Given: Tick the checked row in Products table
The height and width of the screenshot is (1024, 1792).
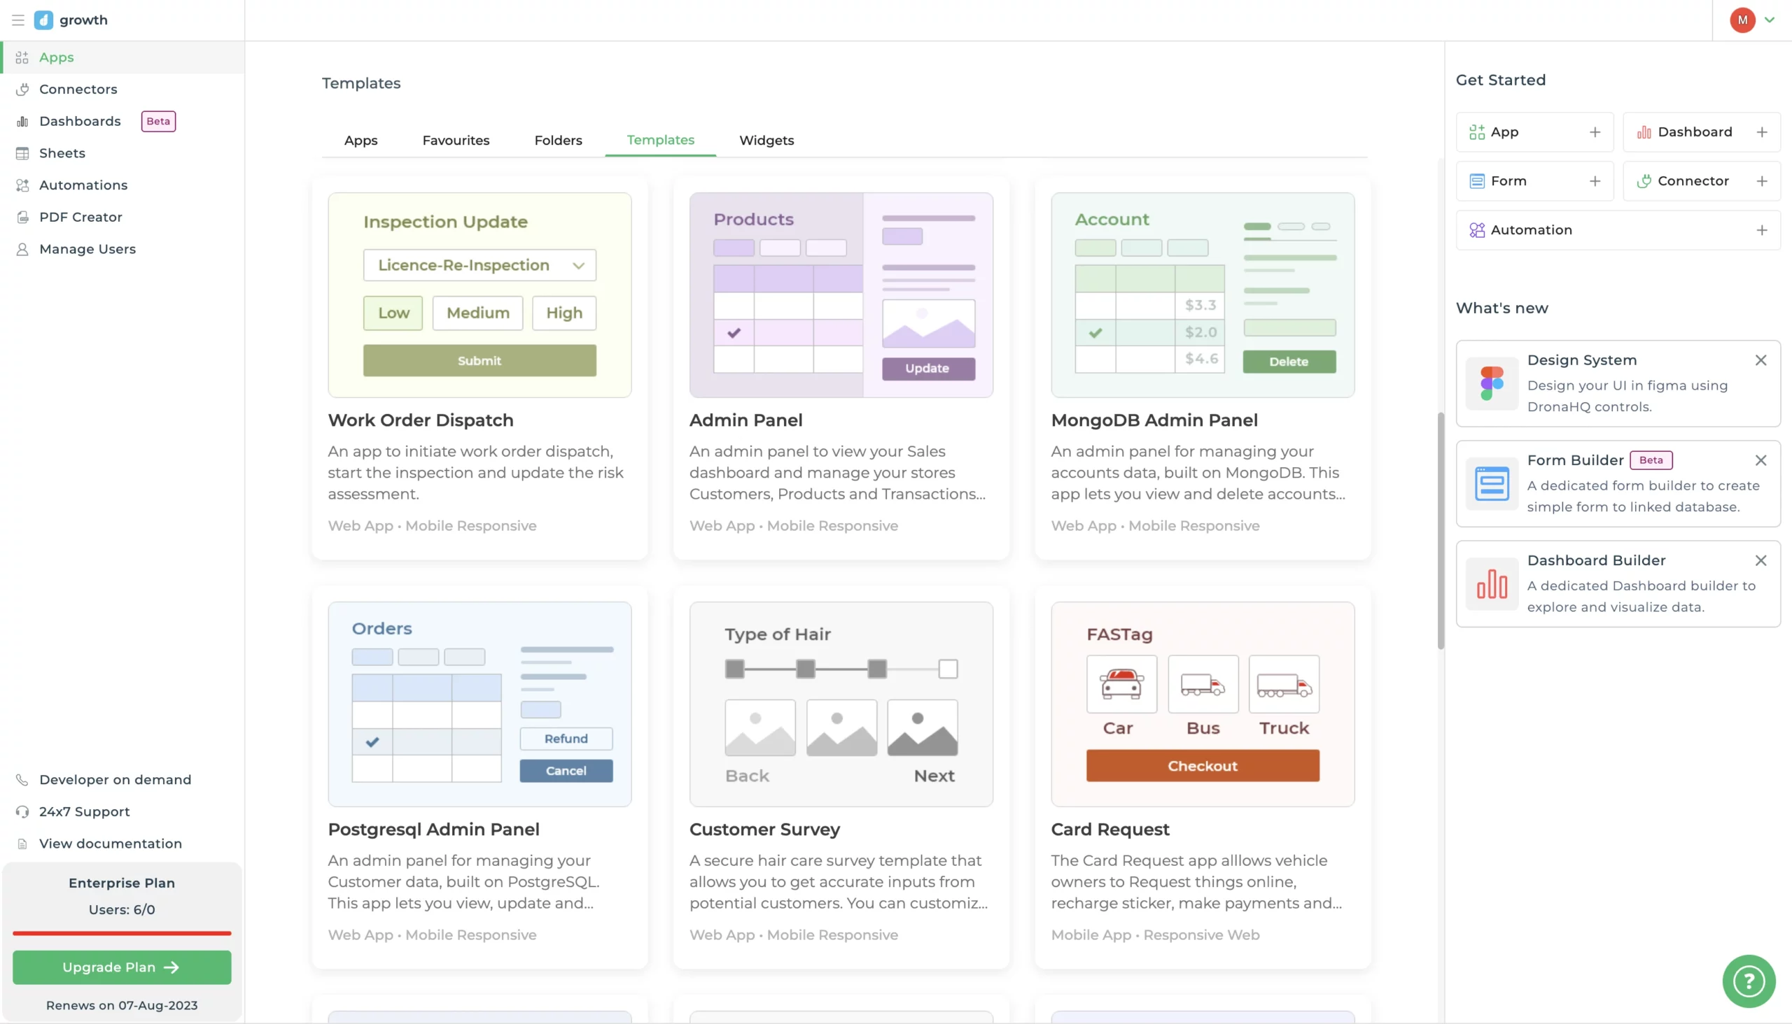Looking at the screenshot, I should click(734, 333).
